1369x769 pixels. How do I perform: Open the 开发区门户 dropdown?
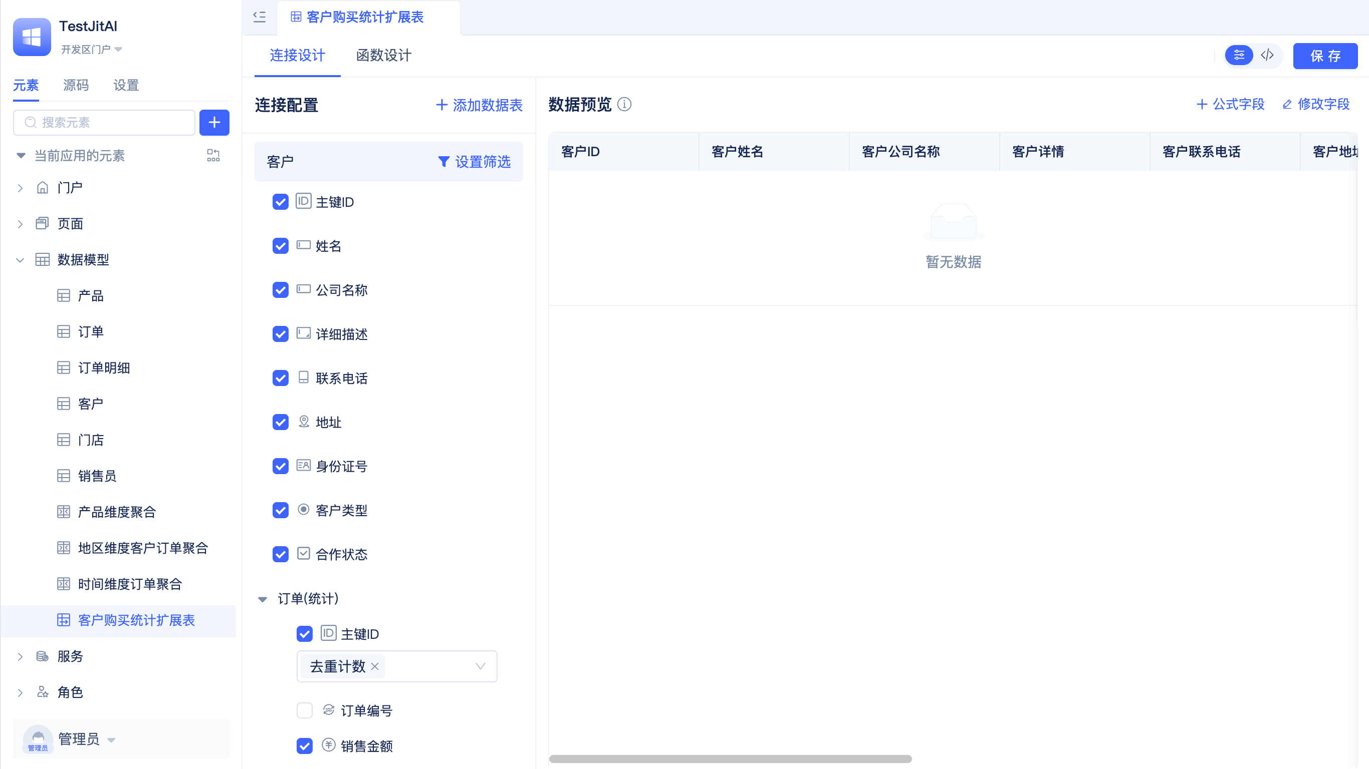[91, 50]
